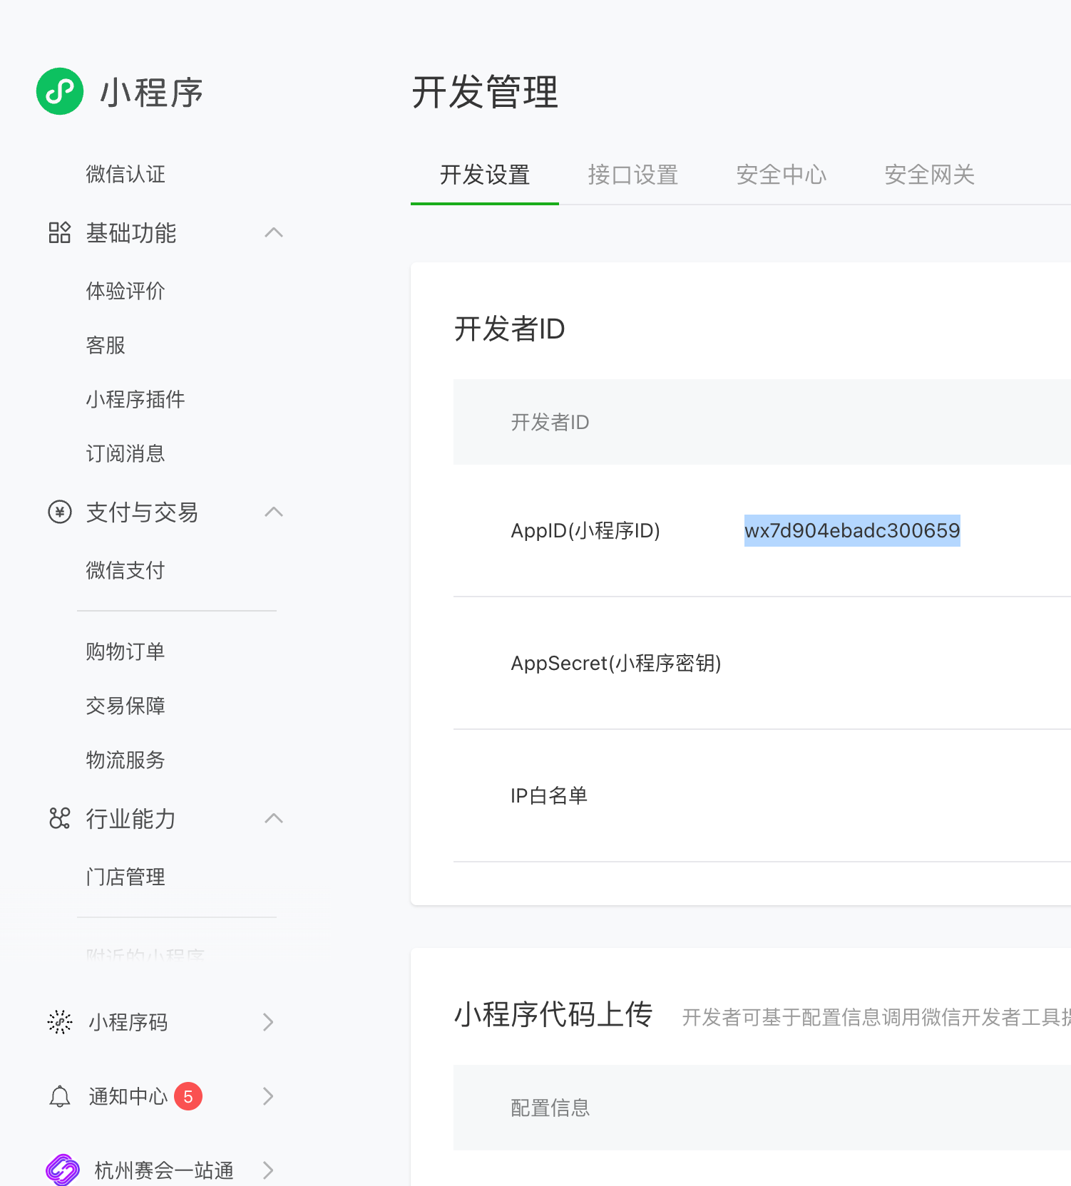
Task: Click the highlighted AppID wx7d904ebadc300659
Action: [852, 530]
